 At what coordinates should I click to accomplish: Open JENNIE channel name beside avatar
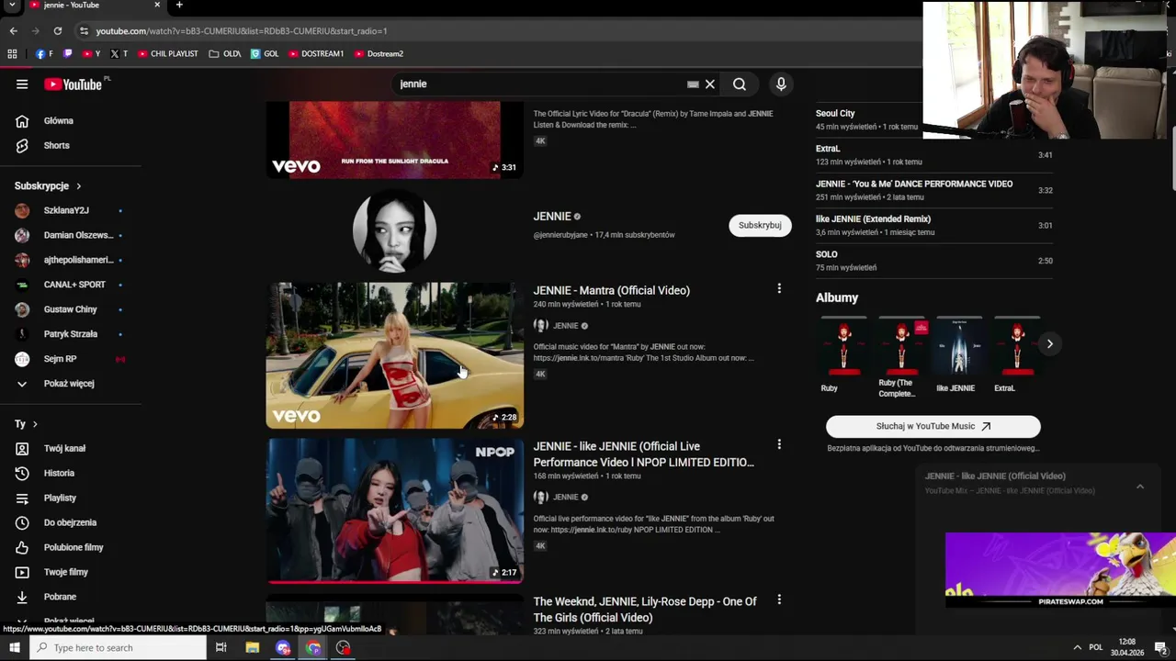pos(552,217)
